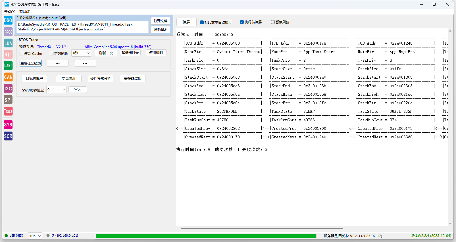Click the IP (192.168.0.101) status text
Viewport: 456px width, 242px height.
pos(65,235)
